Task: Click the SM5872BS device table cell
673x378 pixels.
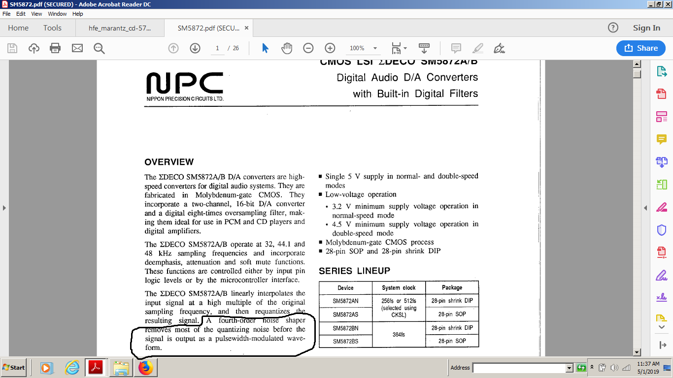Action: 345,341
